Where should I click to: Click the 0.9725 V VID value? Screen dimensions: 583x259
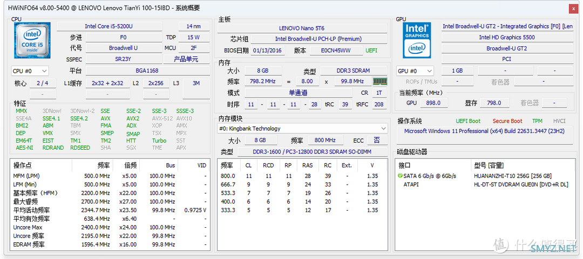click(x=195, y=210)
